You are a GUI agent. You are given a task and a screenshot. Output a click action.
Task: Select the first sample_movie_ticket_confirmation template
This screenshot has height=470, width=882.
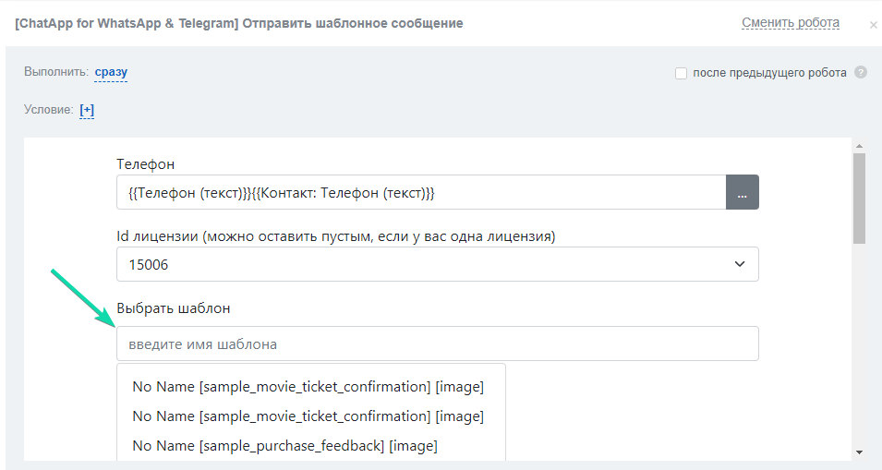(x=308, y=386)
